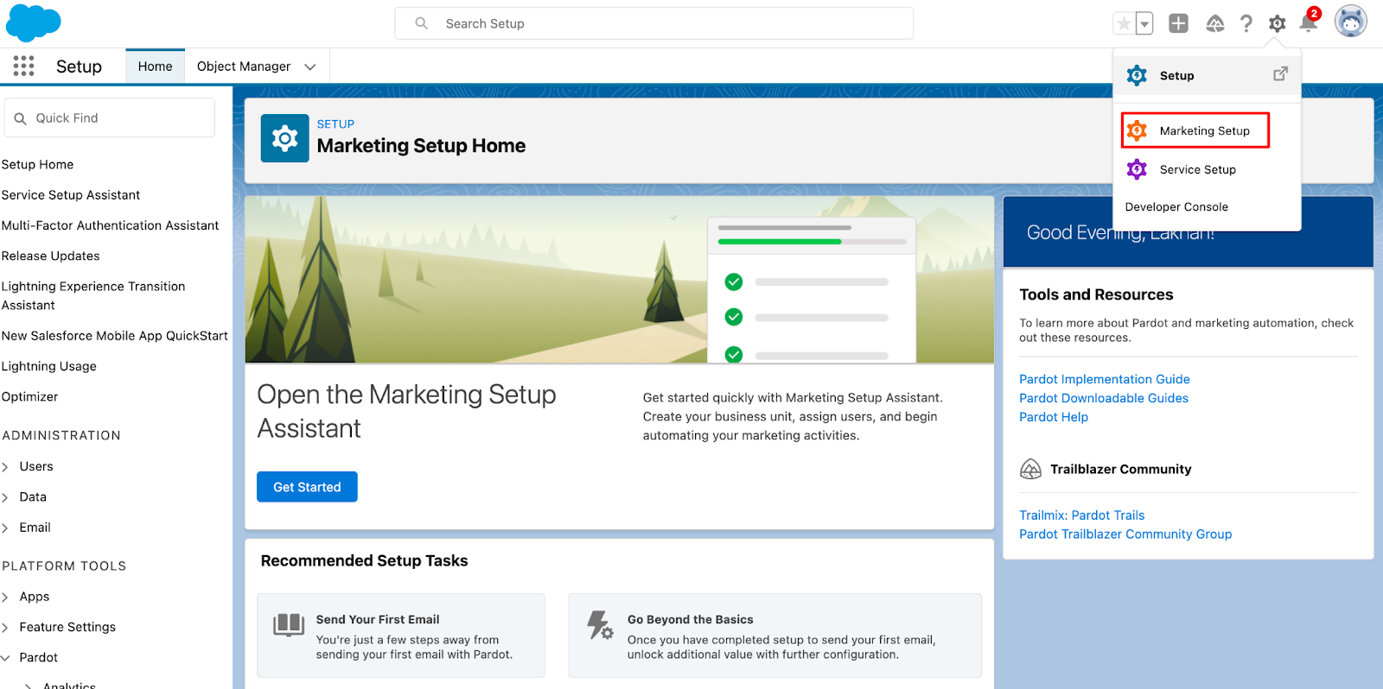Click the Quick Find magnifier icon

(21, 118)
